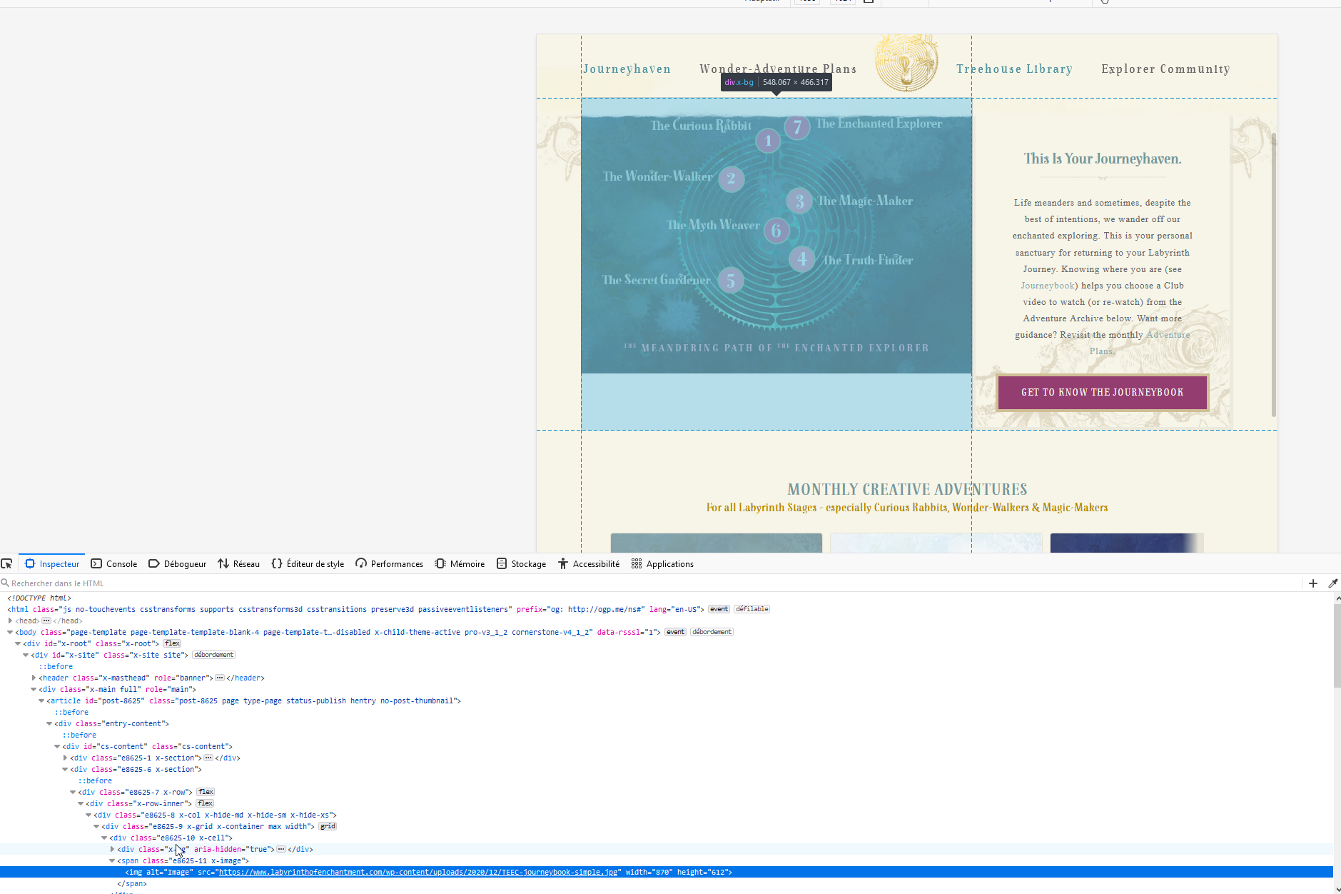Open the Console panel
1341x894 pixels.
coord(114,563)
